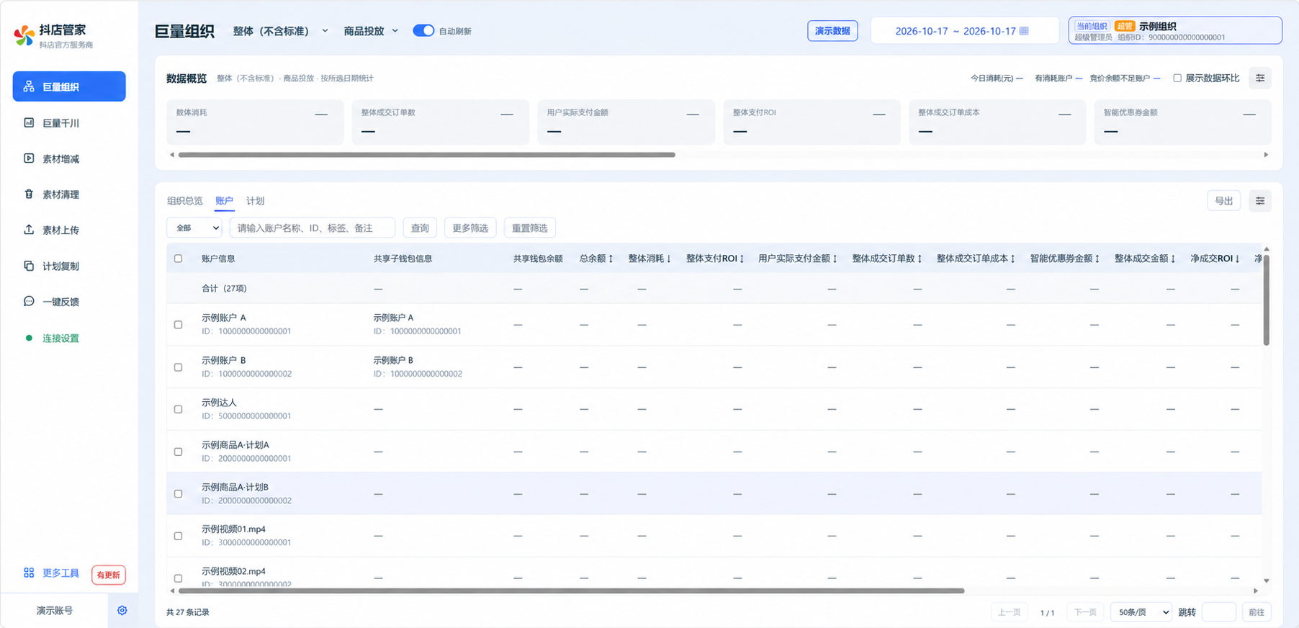1299x628 pixels.
Task: Open 巨量千川 from the sidebar
Action: 69,123
